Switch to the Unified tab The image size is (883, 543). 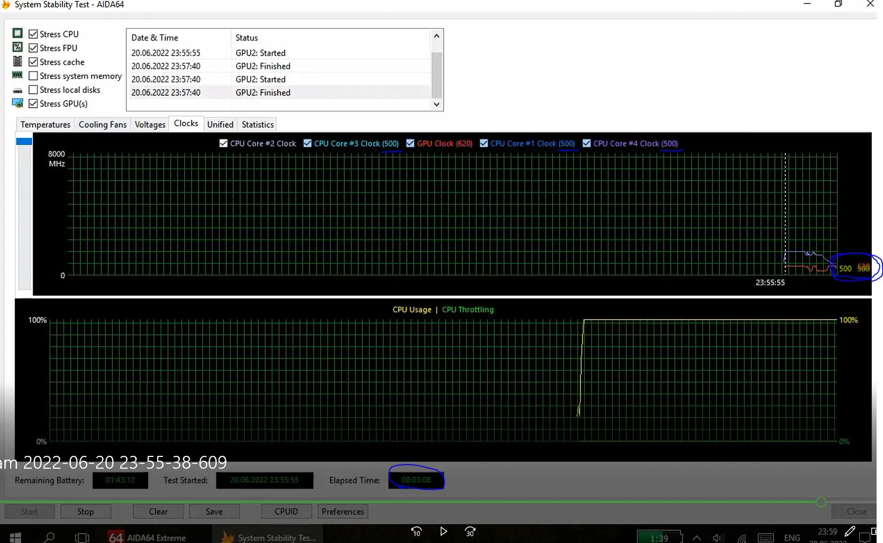coord(220,125)
